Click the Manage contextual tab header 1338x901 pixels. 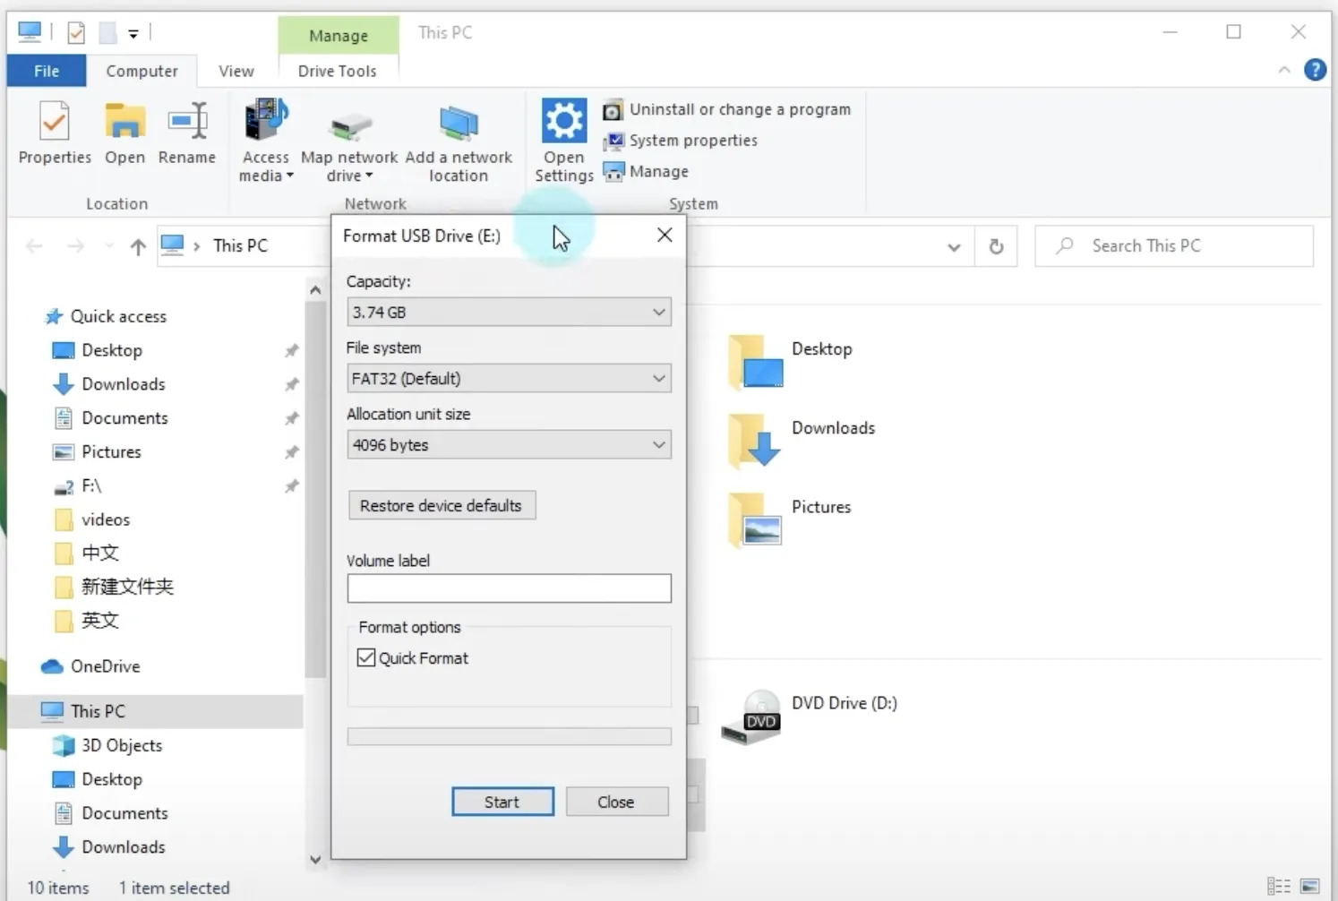click(x=339, y=36)
